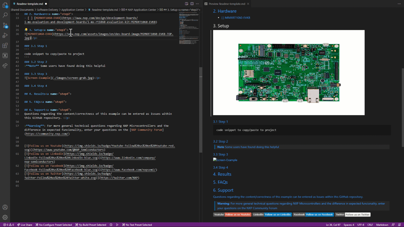
Task: Click the Follow us on Twitter badge
Action: 353,215
